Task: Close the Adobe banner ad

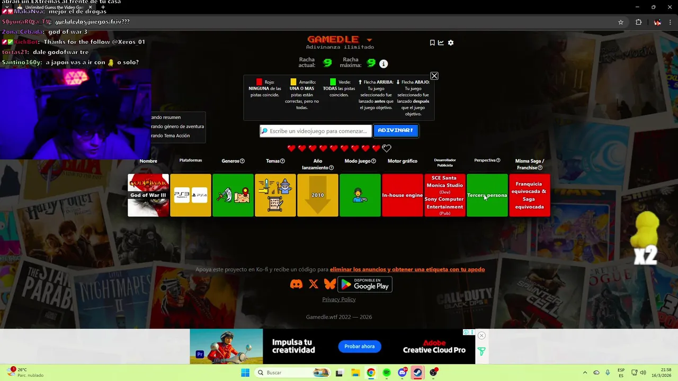Action: [x=481, y=335]
